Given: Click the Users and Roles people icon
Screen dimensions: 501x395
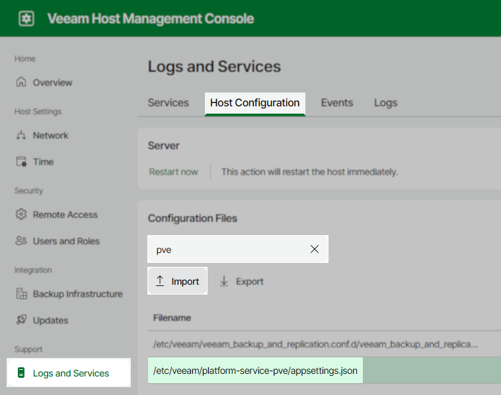Looking at the screenshot, I should 21,241.
